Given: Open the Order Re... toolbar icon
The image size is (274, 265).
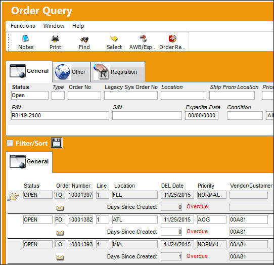Looking at the screenshot, I should 172,38.
